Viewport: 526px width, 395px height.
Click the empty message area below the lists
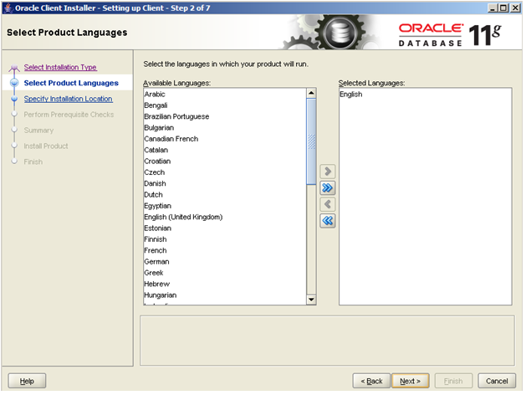click(x=327, y=341)
